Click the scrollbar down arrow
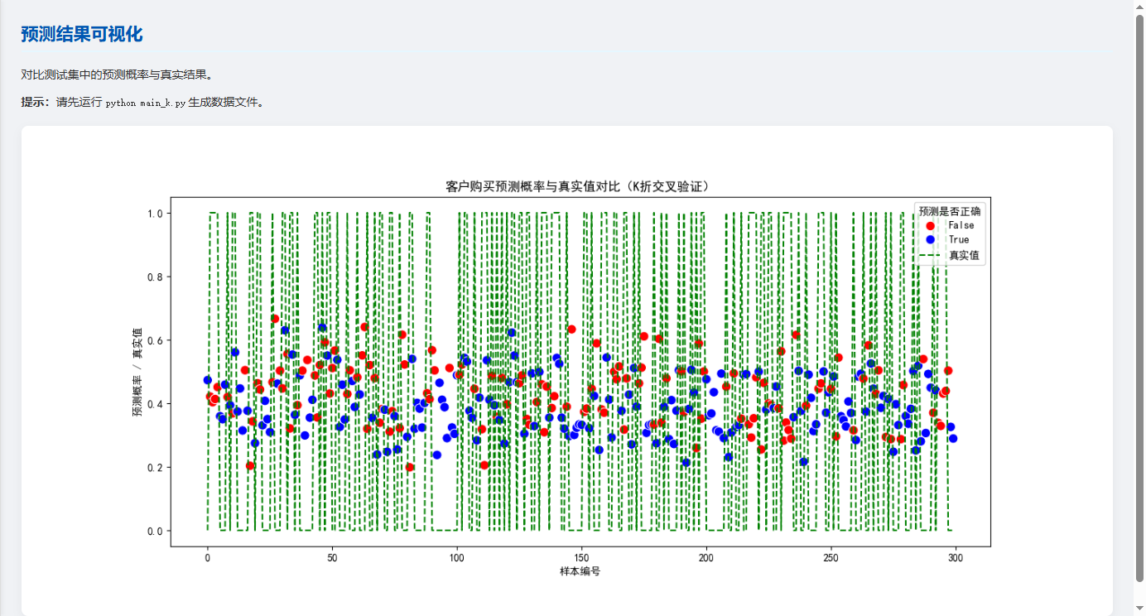Image resolution: width=1146 pixels, height=616 pixels. pos(1139,609)
